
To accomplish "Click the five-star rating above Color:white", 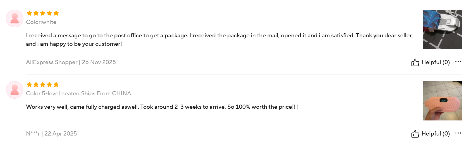I will (42, 13).
